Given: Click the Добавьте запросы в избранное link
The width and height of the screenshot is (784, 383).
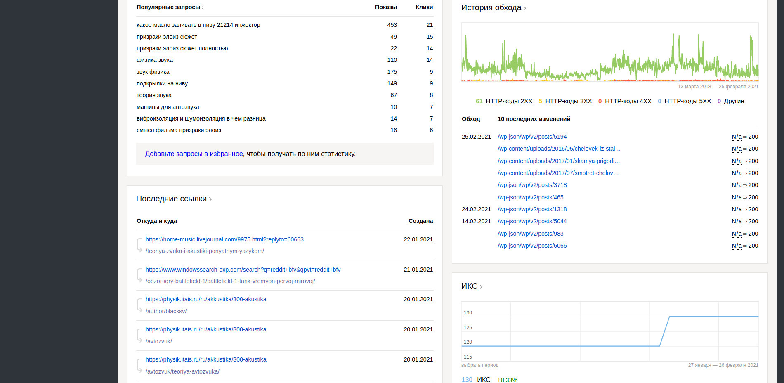Looking at the screenshot, I should (x=194, y=154).
